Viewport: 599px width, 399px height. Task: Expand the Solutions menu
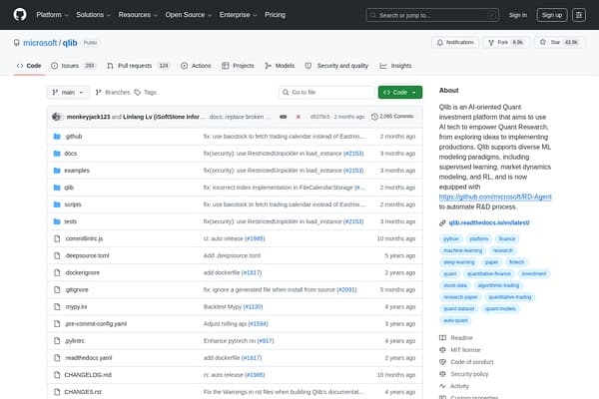click(x=93, y=15)
